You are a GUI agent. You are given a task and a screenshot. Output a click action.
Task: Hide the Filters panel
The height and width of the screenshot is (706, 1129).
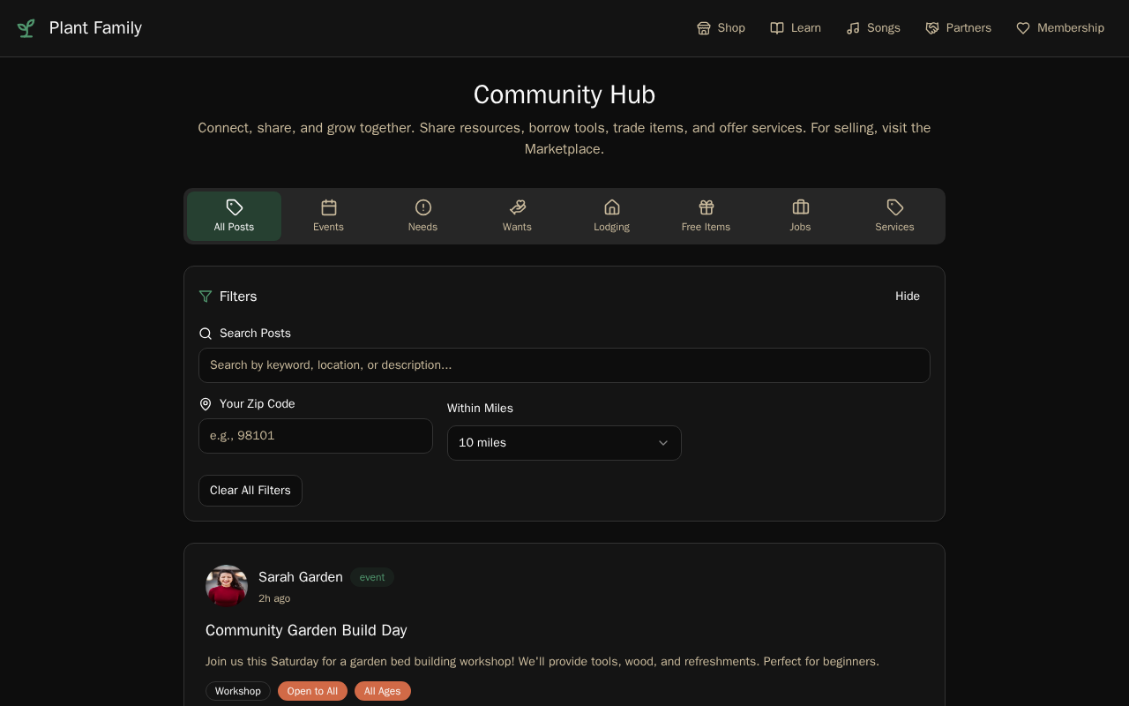point(908,297)
